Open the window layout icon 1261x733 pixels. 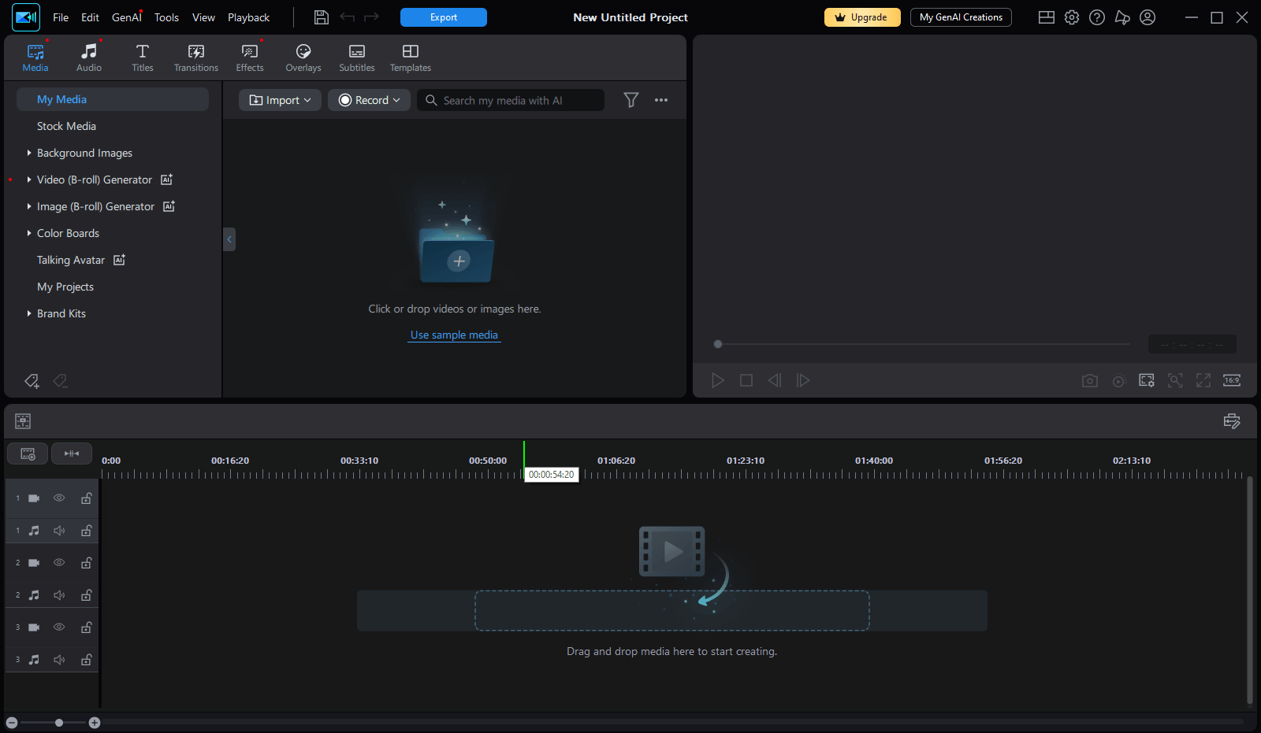click(x=1047, y=17)
